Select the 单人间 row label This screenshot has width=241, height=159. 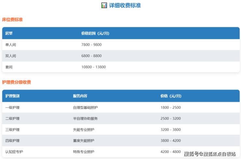[x=10, y=44]
